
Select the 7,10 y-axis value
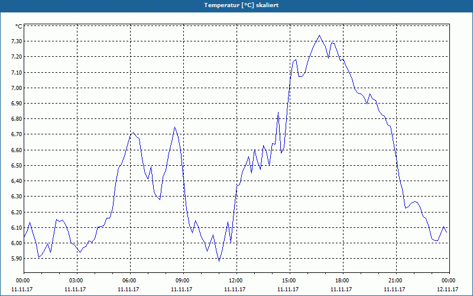pos(17,72)
